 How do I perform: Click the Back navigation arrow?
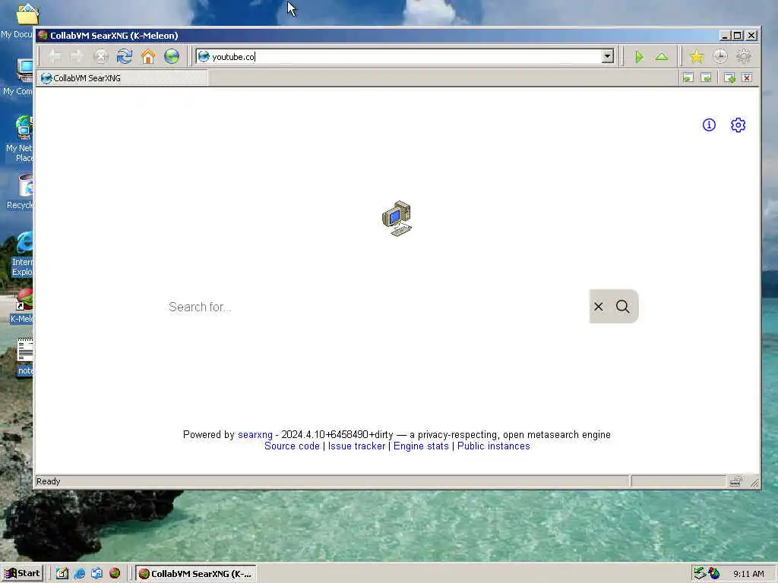pos(55,56)
